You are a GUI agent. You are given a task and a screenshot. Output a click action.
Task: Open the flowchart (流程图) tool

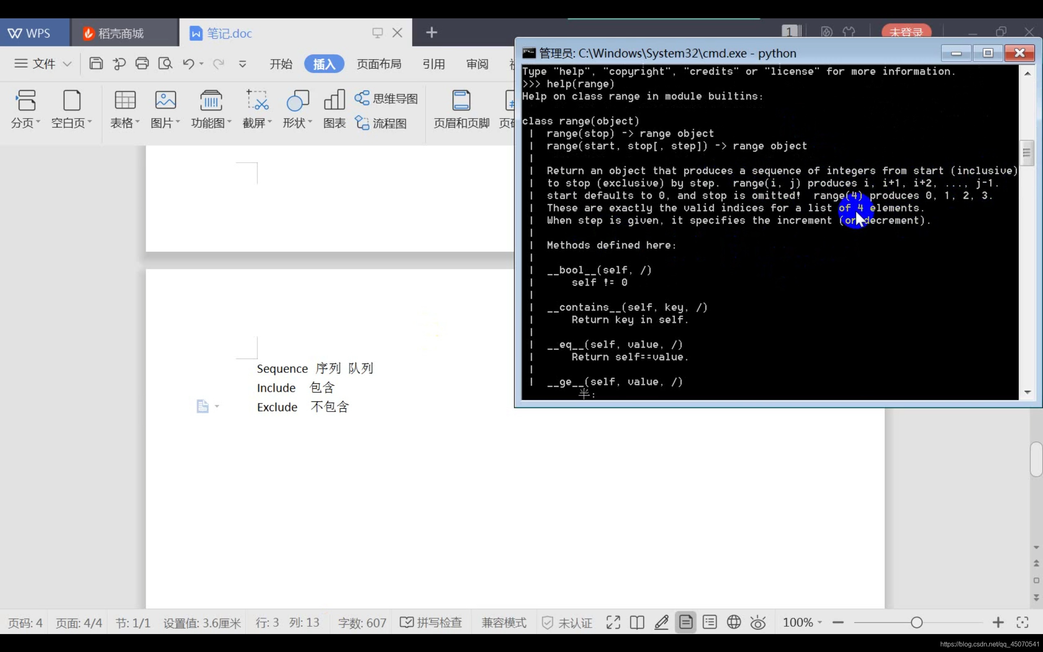point(381,123)
